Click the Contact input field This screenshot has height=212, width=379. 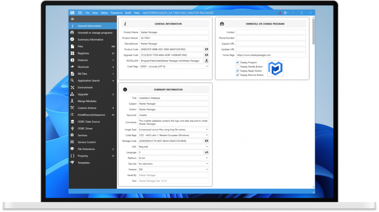[271, 32]
